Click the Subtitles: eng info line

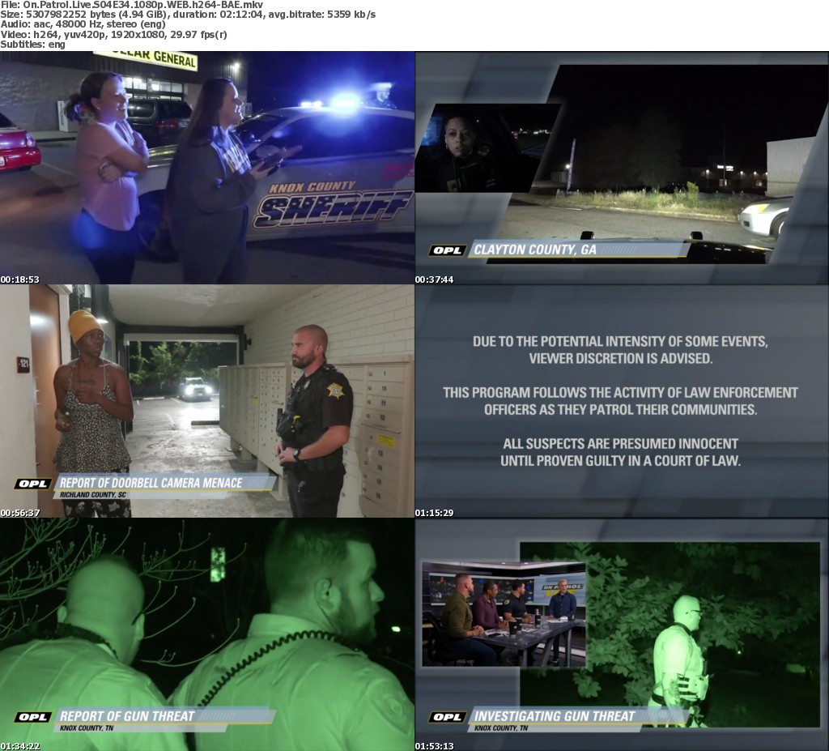[32, 45]
